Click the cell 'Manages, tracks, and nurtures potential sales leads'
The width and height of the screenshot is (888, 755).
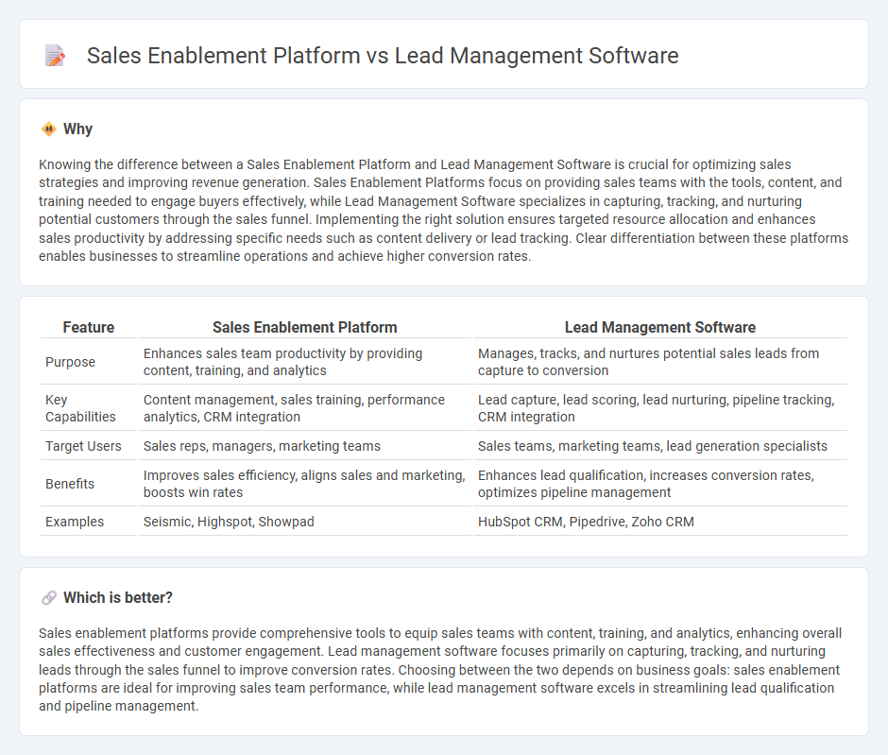pos(659,362)
